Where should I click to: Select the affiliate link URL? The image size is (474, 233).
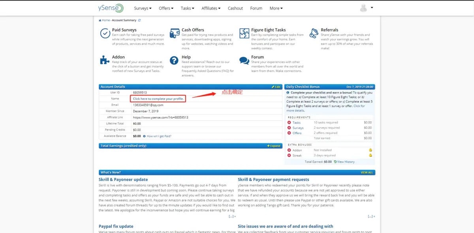tap(160, 118)
